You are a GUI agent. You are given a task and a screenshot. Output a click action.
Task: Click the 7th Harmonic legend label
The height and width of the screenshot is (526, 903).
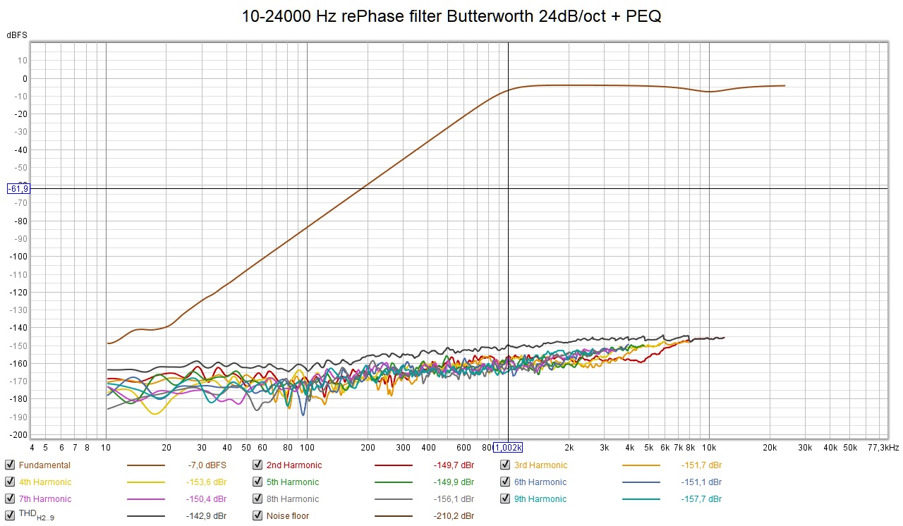pyautogui.click(x=45, y=499)
